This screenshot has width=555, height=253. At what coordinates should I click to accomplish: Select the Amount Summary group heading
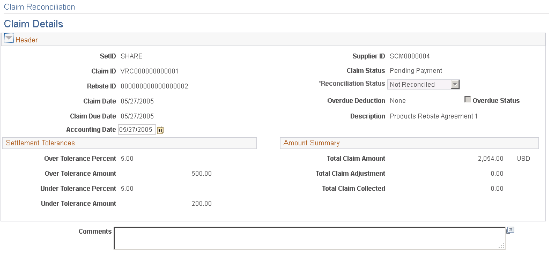tap(312, 143)
